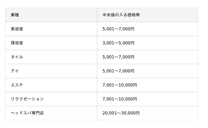Image resolution: width=208 pixels, height=128 pixels.
Task: Select the 美容室 row label
Action: (x=17, y=29)
